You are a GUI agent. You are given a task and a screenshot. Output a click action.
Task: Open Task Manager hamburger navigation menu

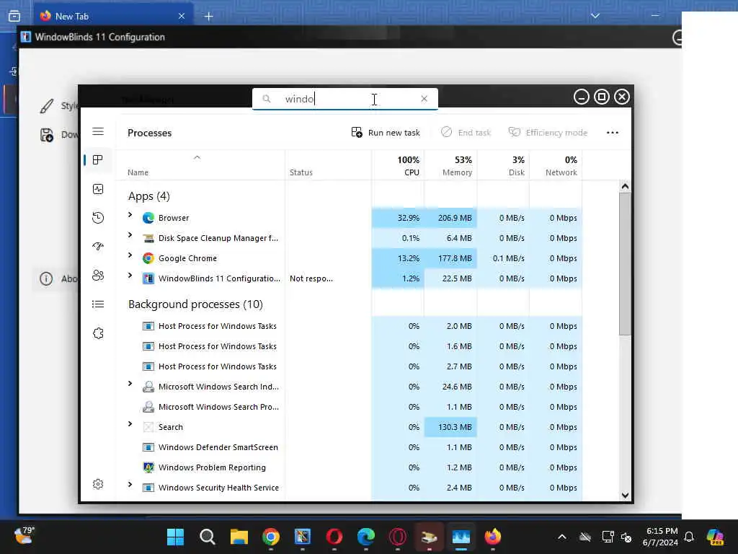point(98,131)
